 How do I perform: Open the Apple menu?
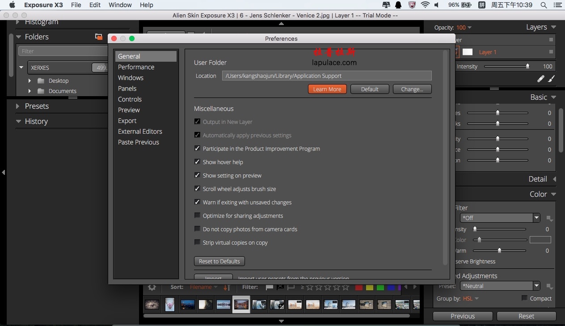point(12,5)
